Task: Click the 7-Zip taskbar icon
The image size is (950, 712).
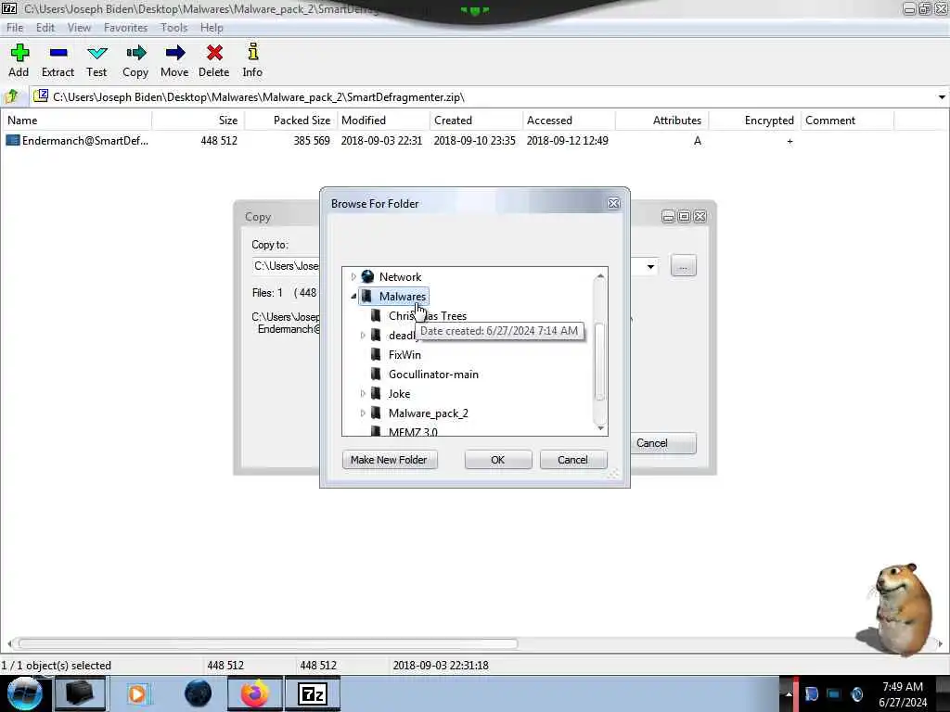Action: click(313, 693)
